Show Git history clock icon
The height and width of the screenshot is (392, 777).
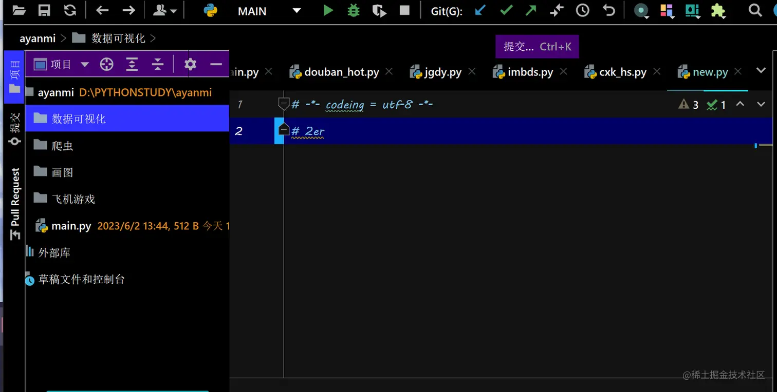pyautogui.click(x=583, y=10)
